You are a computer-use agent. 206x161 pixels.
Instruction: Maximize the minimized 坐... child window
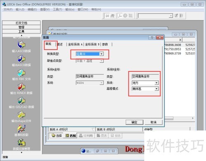[x=105, y=151]
